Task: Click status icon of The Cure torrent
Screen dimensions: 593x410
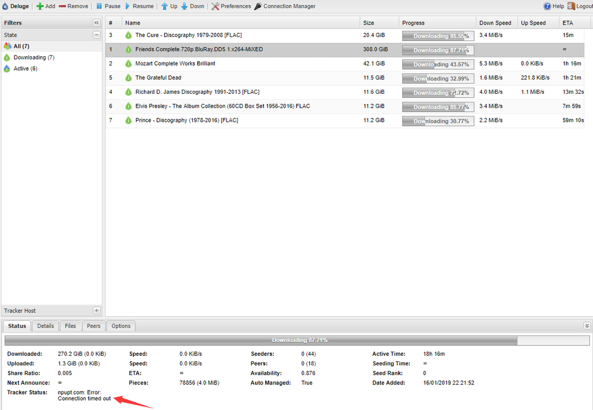Action: tap(129, 35)
